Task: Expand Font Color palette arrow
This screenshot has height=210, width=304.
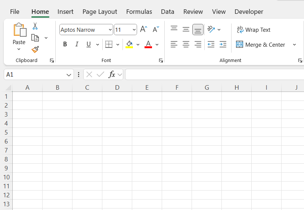Action: click(x=157, y=44)
